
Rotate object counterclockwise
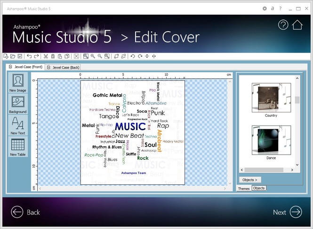pos(133,56)
